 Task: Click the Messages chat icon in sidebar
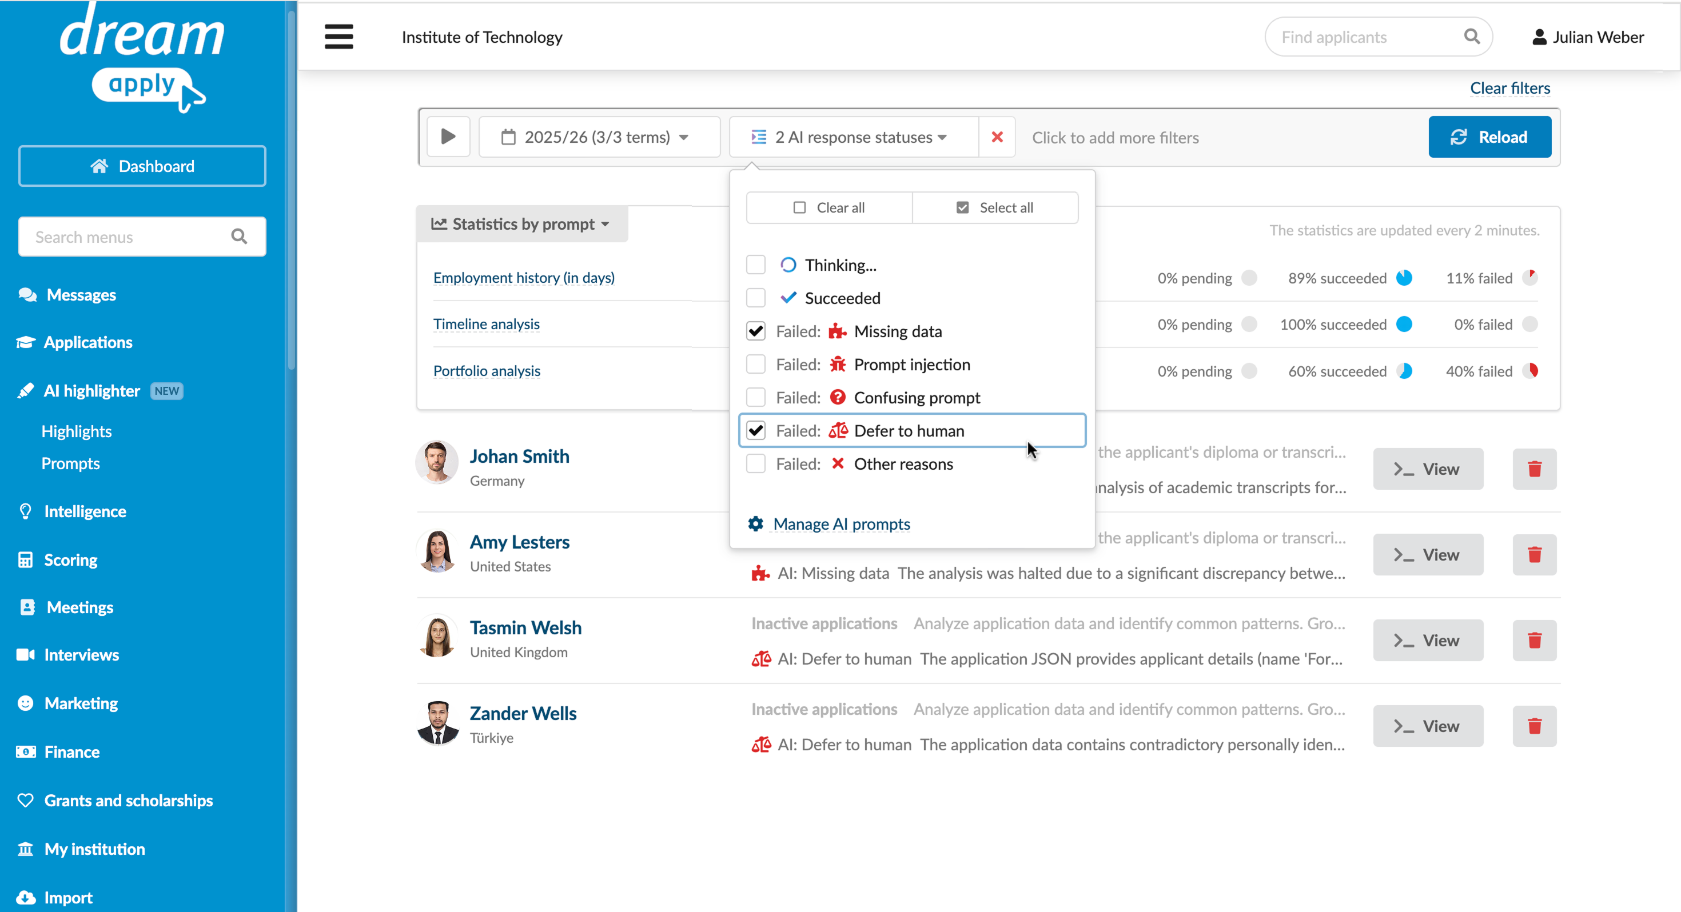pos(27,295)
